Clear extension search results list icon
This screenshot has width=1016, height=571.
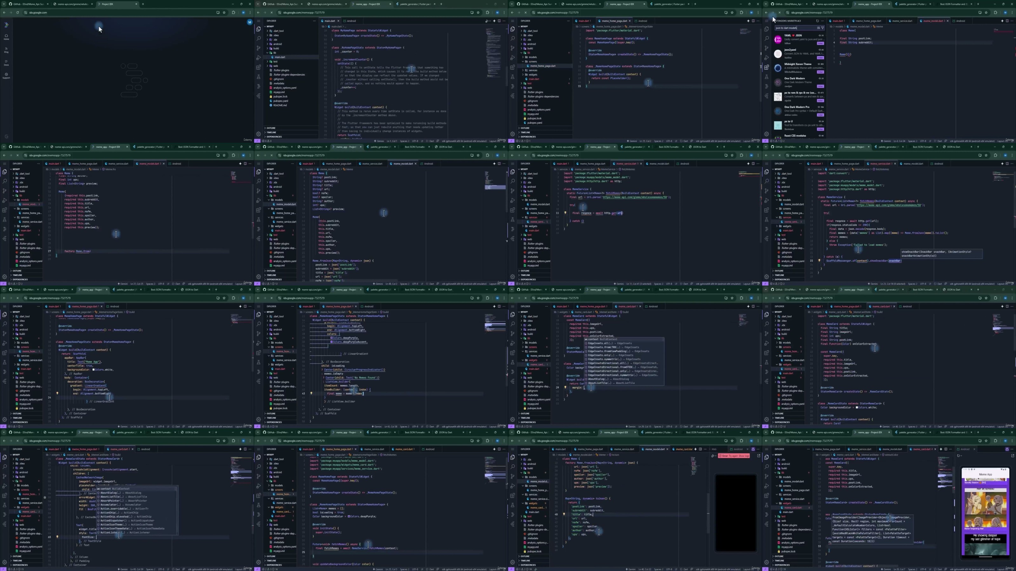coord(819,28)
